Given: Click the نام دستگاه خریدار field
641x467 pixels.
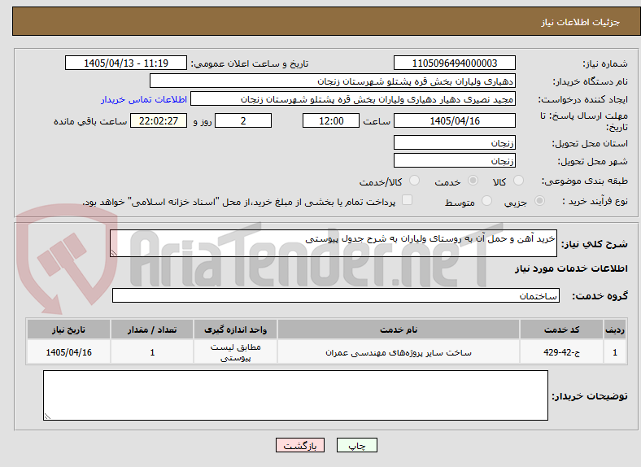Looking at the screenshot, I should click(333, 81).
